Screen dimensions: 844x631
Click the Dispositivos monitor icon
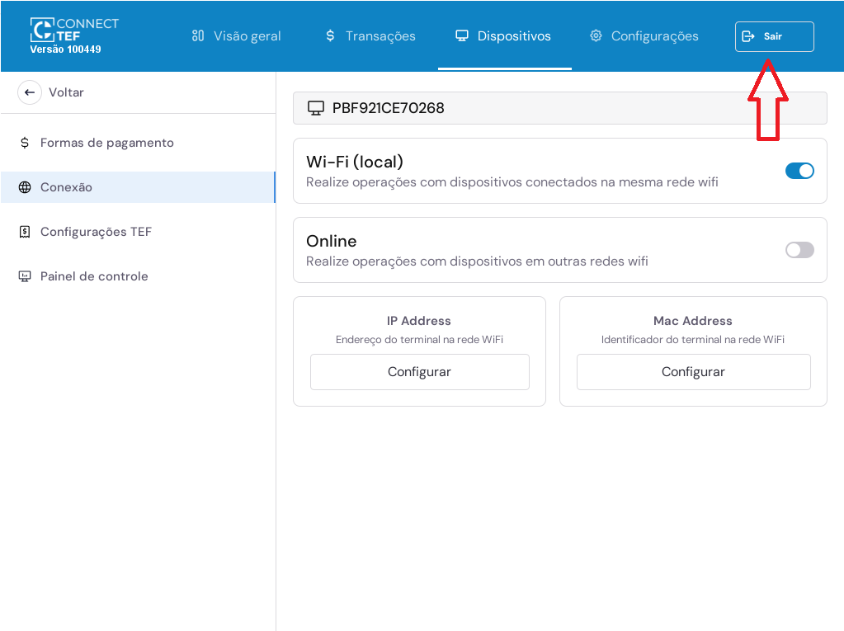(x=462, y=35)
